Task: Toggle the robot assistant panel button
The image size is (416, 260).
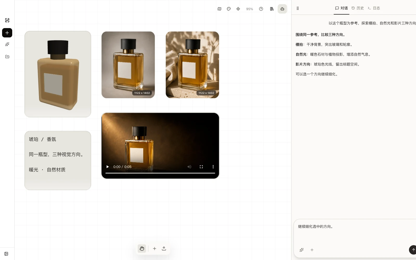Action: point(282,9)
